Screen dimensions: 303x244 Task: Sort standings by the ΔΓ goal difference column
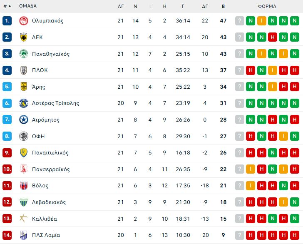click(x=205, y=6)
